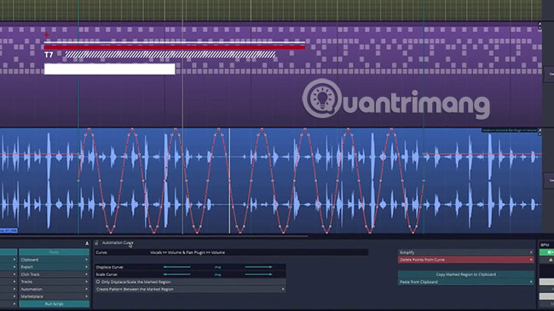Viewport: 554px width, 311px height.
Task: Click the green BPM button
Action: point(547,252)
